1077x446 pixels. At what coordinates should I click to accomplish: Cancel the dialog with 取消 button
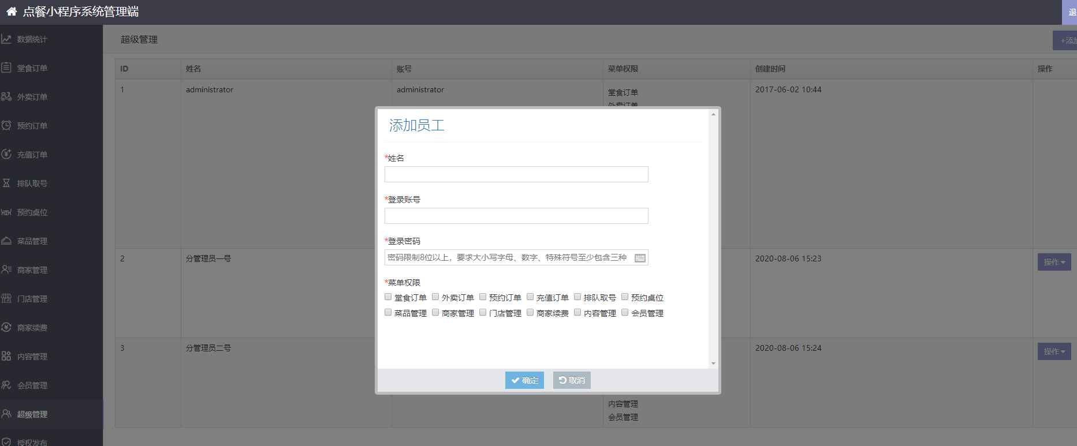(572, 380)
